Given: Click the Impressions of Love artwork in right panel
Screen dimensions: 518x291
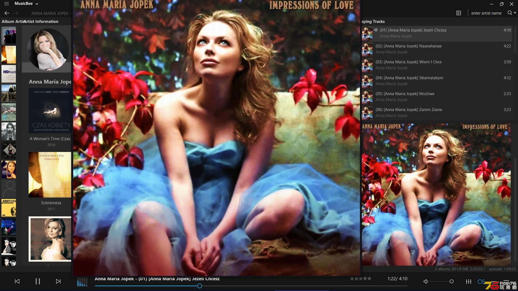Looking at the screenshot, I should point(436,195).
